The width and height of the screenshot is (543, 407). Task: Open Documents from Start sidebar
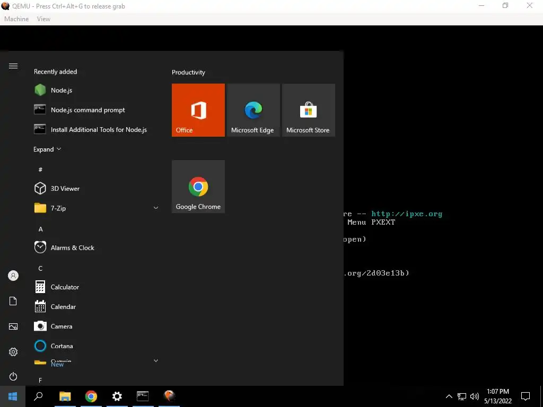[x=13, y=301]
